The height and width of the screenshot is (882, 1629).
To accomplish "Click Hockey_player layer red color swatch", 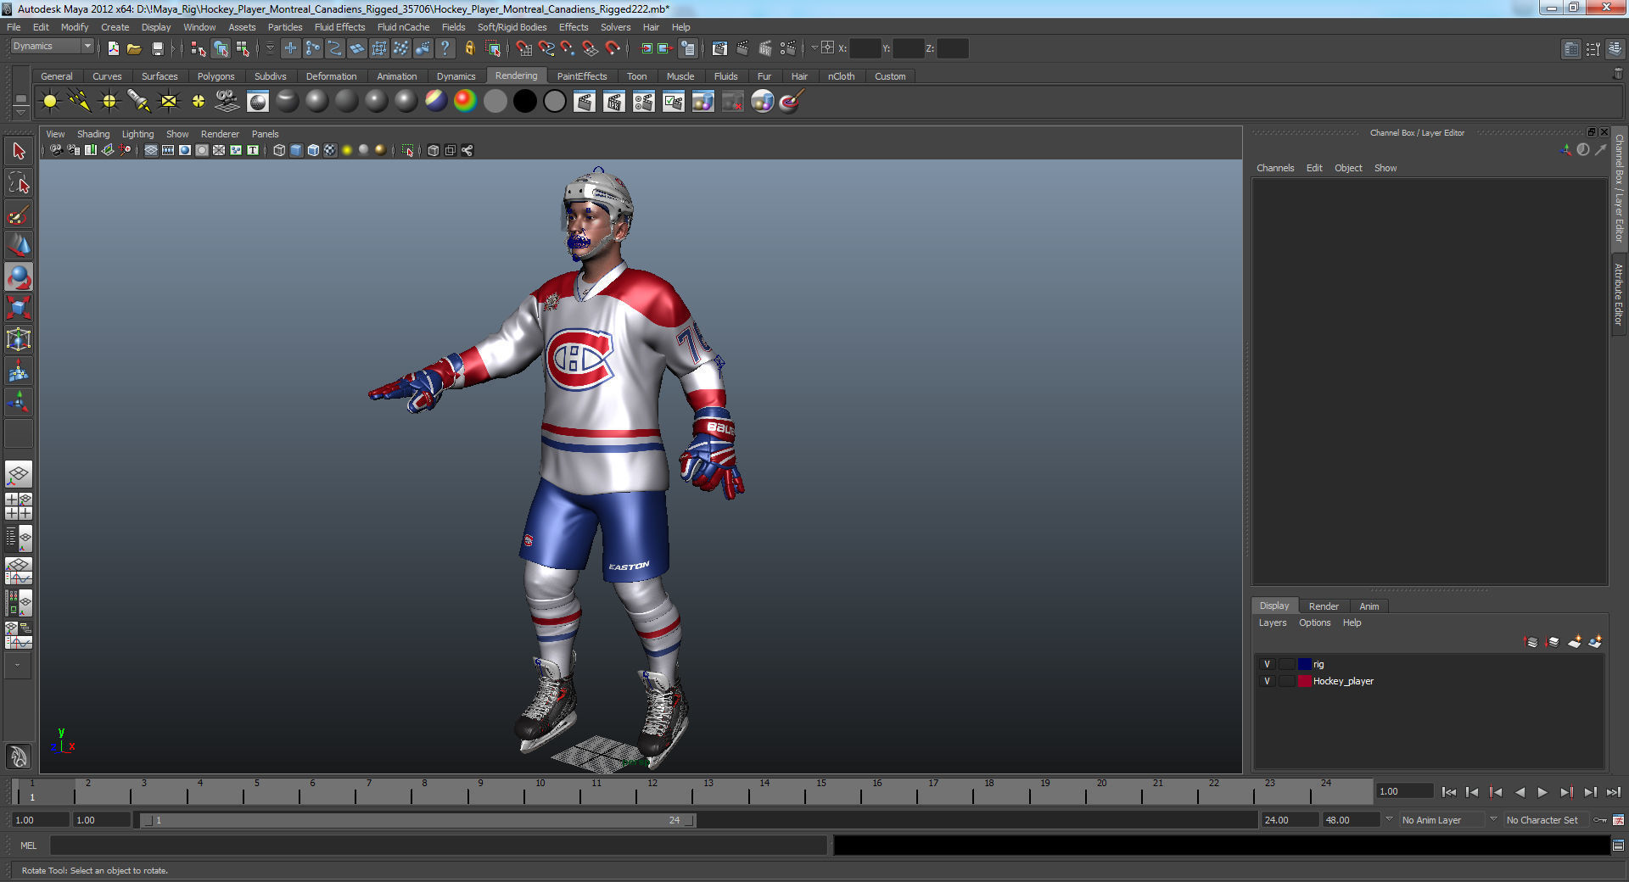I will click(1305, 681).
